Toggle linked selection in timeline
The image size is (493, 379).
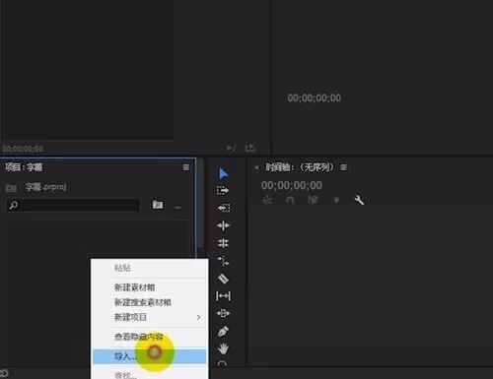point(313,200)
